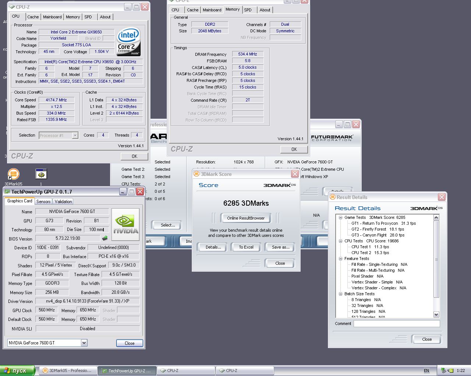Click the BIOS save chip icon in GPU-Z
Screen dimensions: 471x376
point(105,238)
